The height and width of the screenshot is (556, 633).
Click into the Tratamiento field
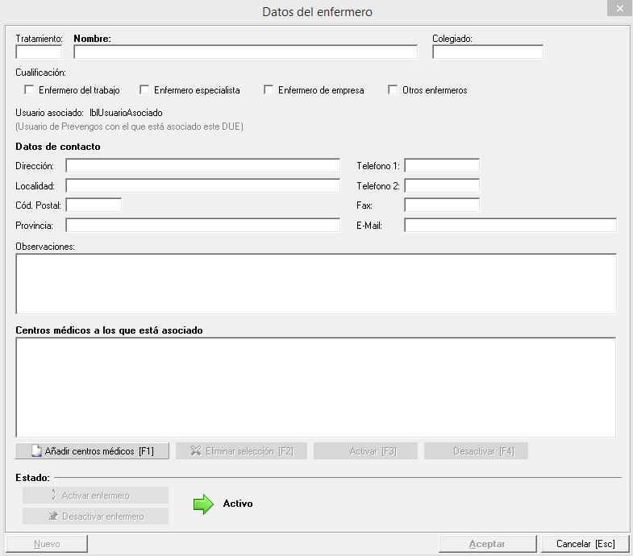point(39,52)
